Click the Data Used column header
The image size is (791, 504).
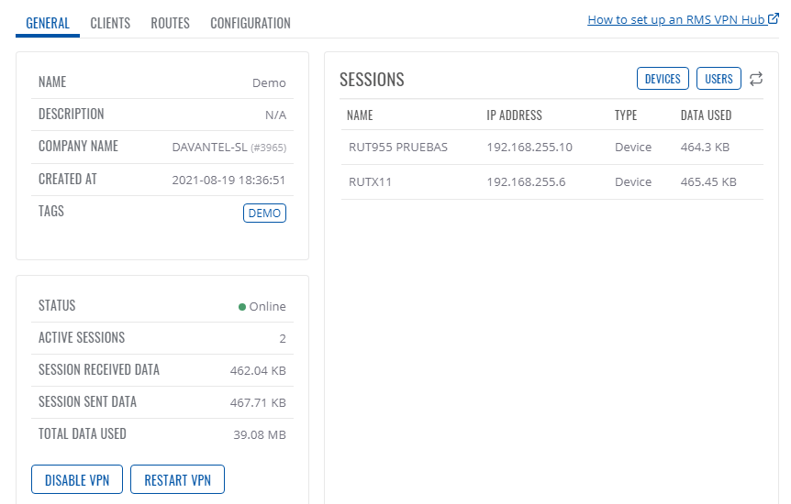[706, 115]
